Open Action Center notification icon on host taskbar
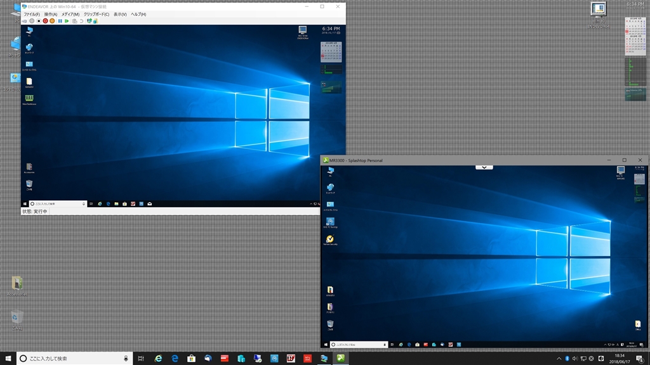This screenshot has height=365, width=650. click(640, 359)
